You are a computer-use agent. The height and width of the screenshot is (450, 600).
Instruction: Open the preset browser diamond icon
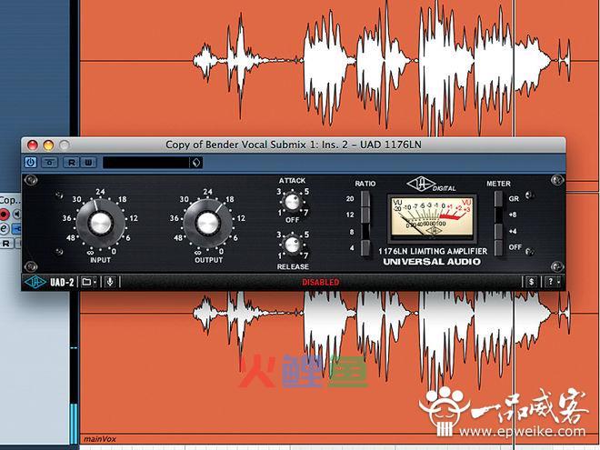pos(196,163)
